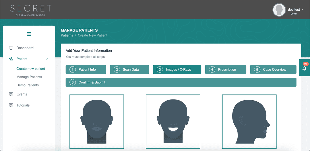
Task: Click the Events chat icon
Action: (11, 94)
